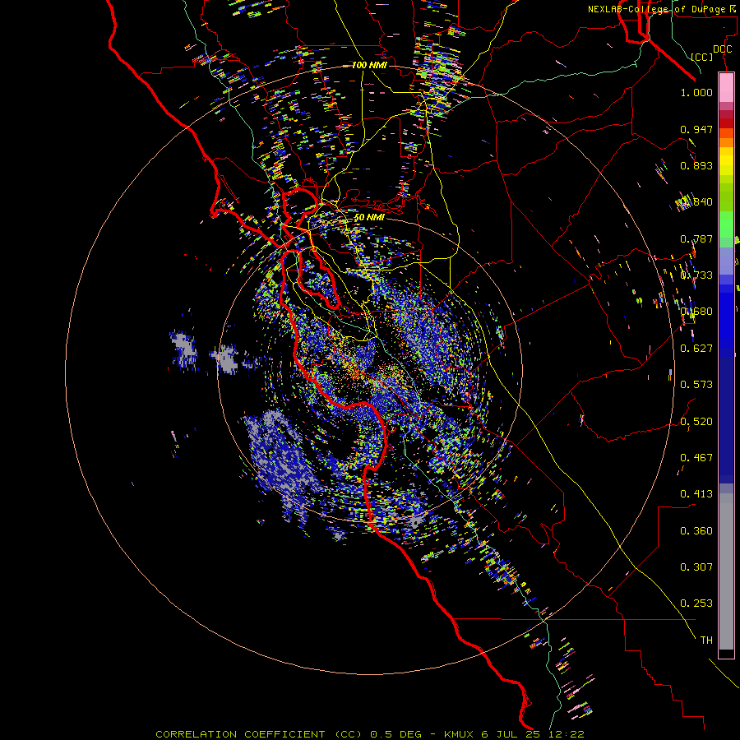Click the 0.413 scale value

pyautogui.click(x=696, y=494)
